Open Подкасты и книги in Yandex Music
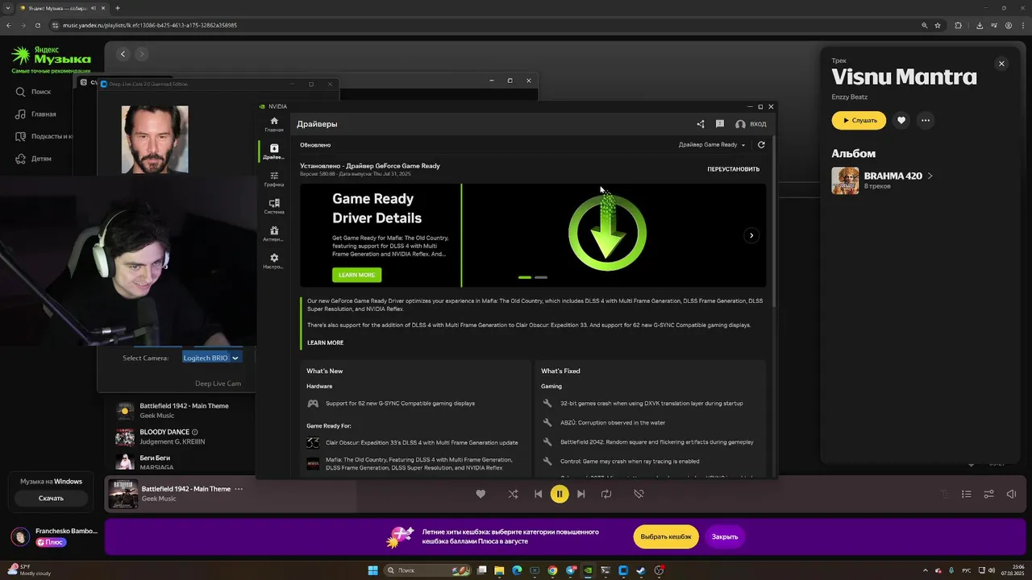The height and width of the screenshot is (580, 1032). click(x=44, y=136)
